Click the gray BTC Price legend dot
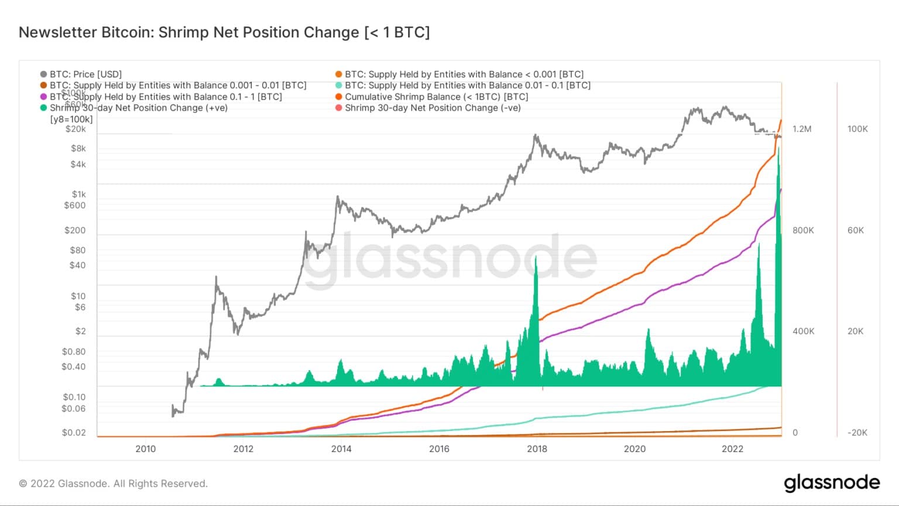This screenshot has height=506, width=899. point(43,74)
